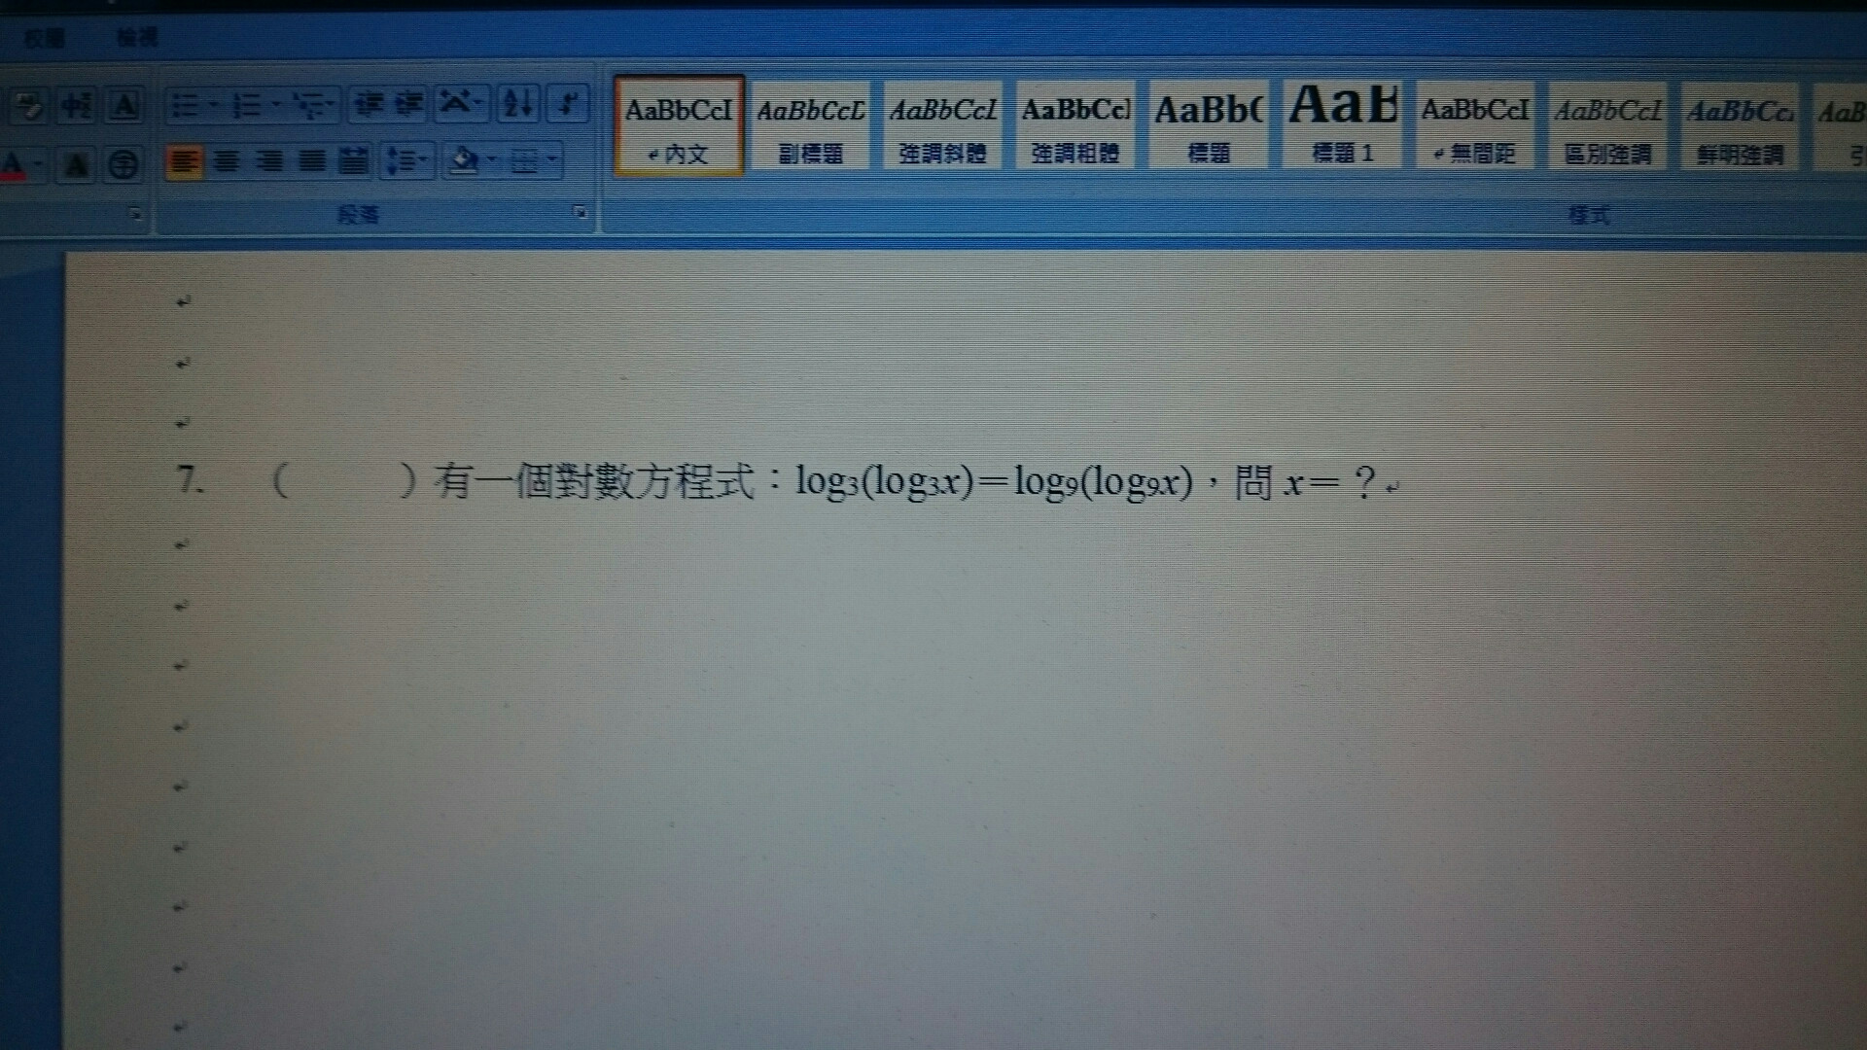The height and width of the screenshot is (1050, 1867).
Task: Select the 內文 Normal style
Action: point(679,126)
